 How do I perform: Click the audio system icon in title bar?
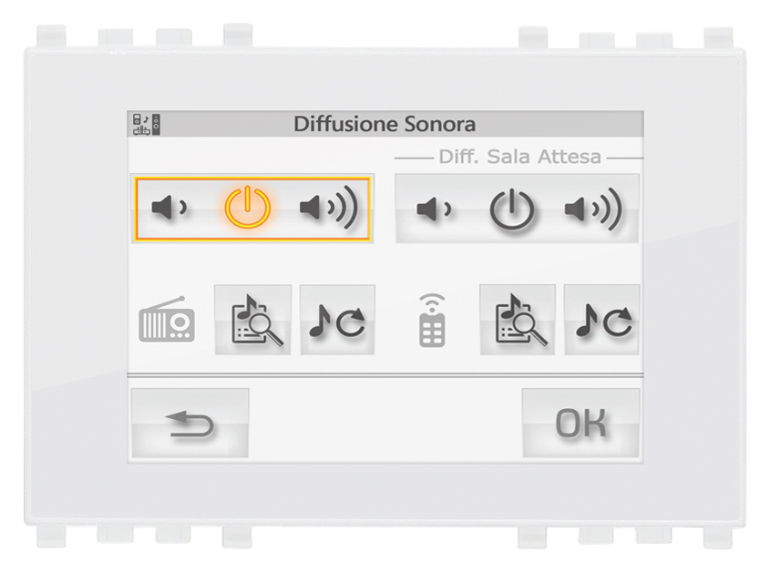coord(147,124)
